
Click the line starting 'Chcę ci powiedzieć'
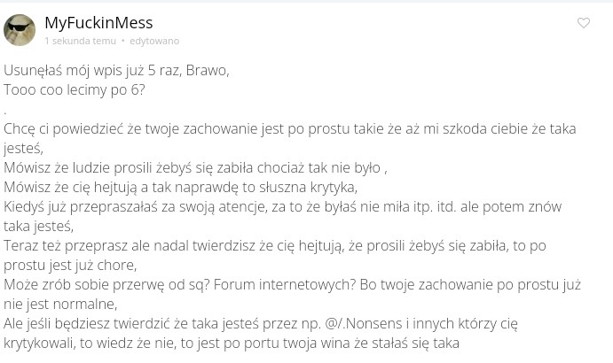177,128
